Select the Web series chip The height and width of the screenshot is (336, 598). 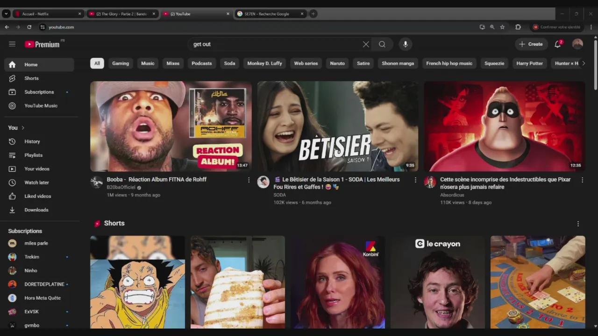coord(306,63)
